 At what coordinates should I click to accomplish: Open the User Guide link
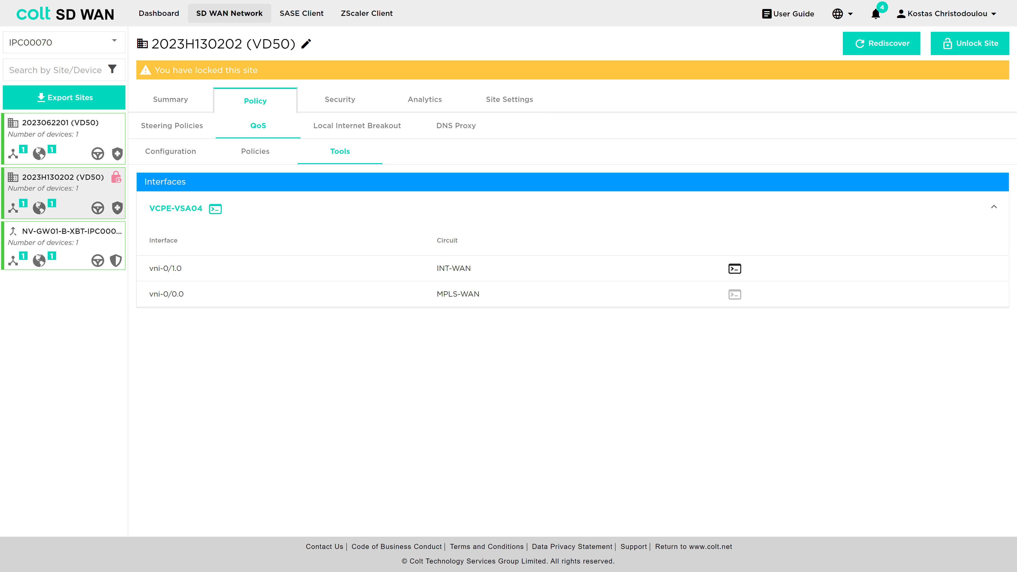coord(788,14)
